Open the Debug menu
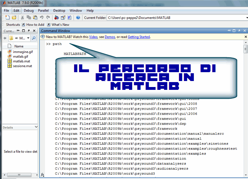The width and height of the screenshot is (248, 179). [x=29, y=11]
